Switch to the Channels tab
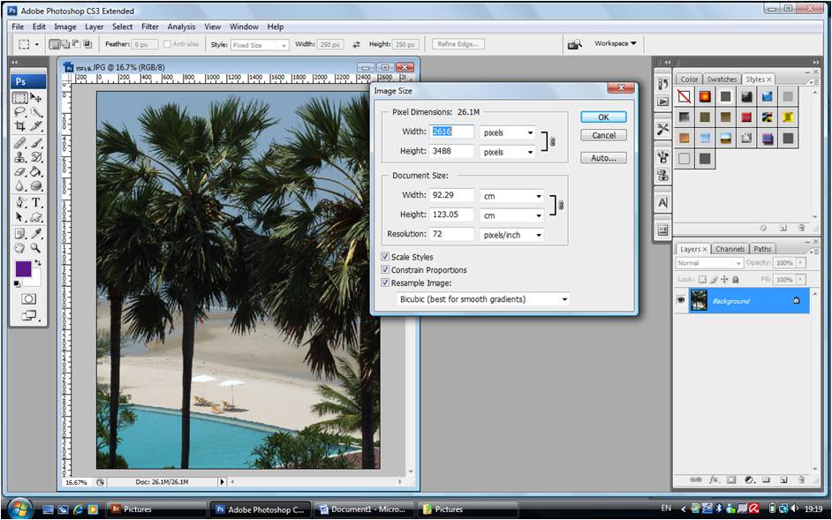 pyautogui.click(x=730, y=249)
